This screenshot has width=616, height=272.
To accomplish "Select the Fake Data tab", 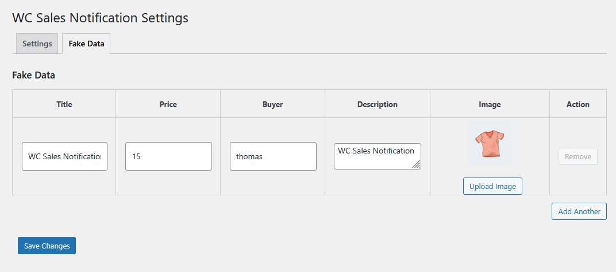I will point(86,44).
